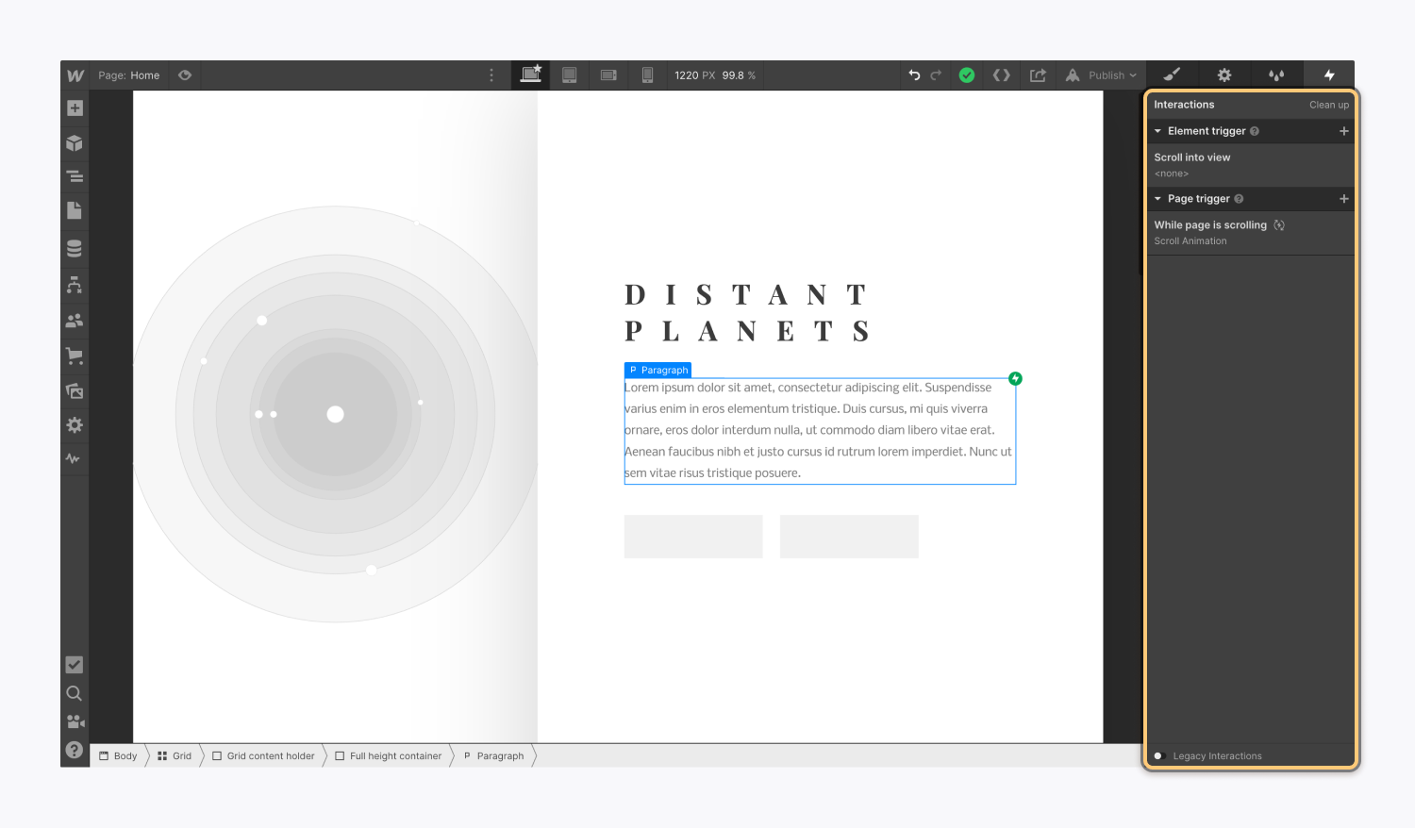Open the export code brackets
The height and width of the screenshot is (828, 1415).
[x=1002, y=75]
